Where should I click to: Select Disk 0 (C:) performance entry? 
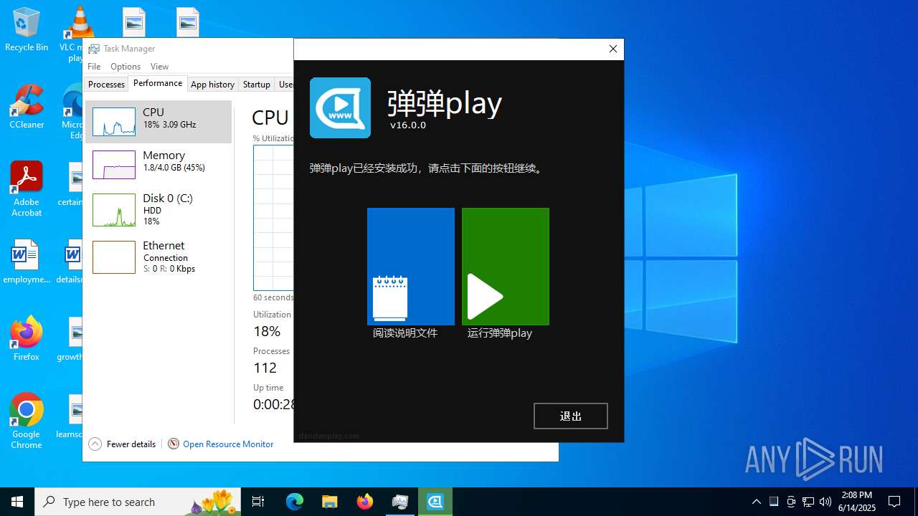[158, 209]
